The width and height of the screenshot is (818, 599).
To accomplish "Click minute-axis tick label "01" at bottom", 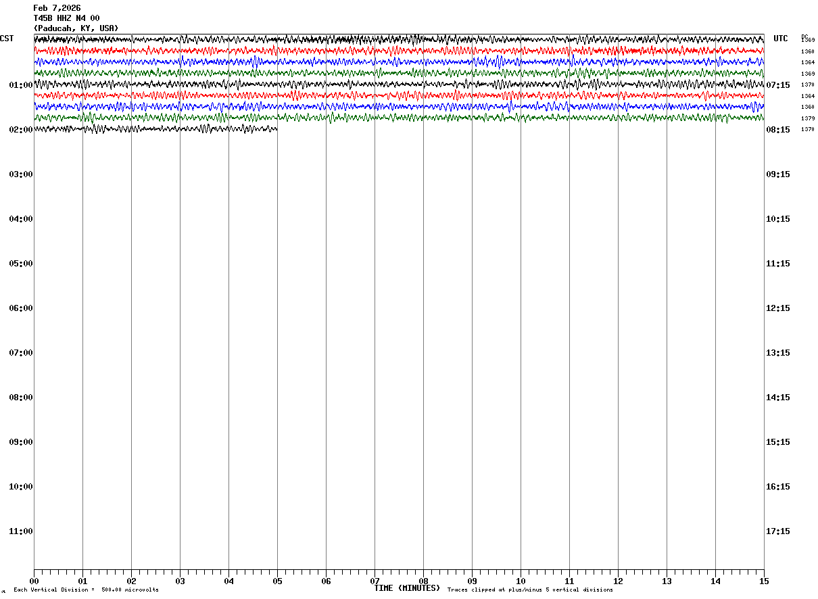I will [x=82, y=581].
